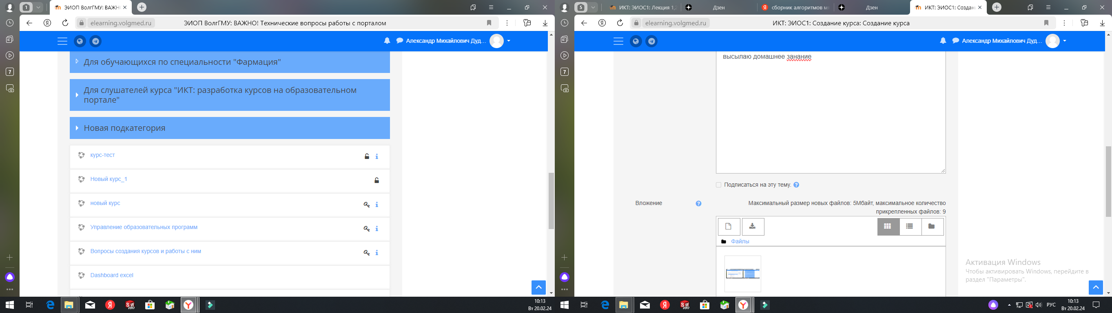Tick the Подписаться на эту тему checkbox
Viewport: 1112px width, 313px height.
[x=718, y=185]
